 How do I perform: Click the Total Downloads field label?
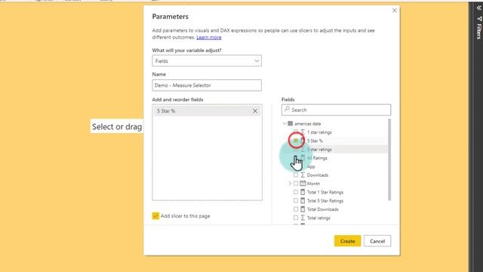coord(322,209)
